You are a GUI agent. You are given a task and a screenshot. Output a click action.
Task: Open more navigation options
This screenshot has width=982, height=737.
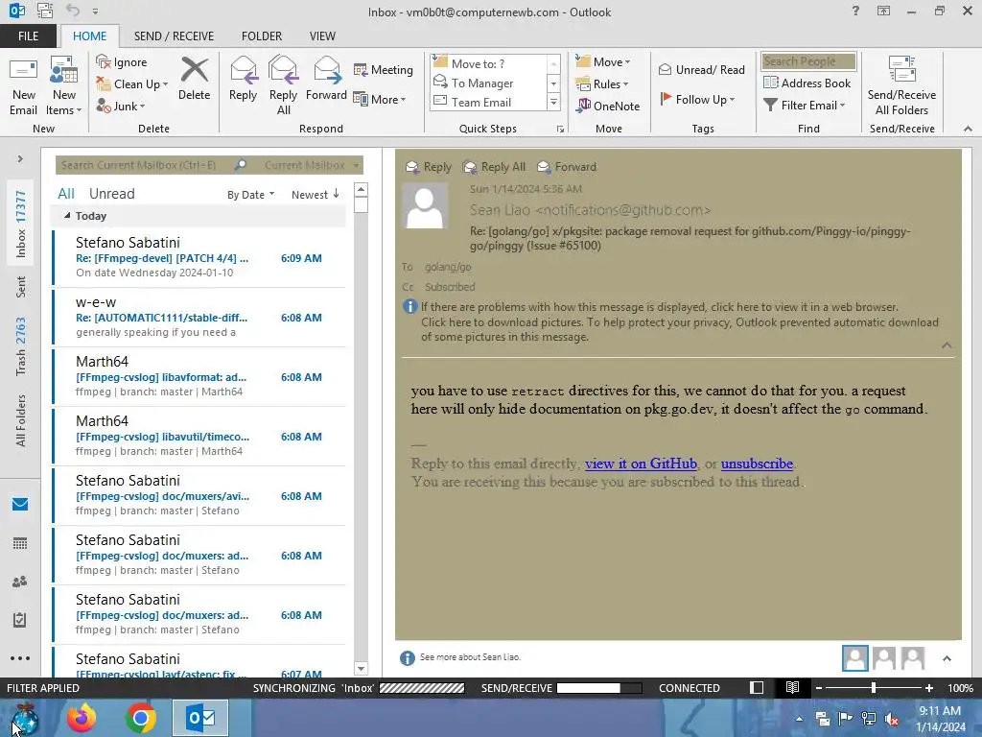click(20, 658)
